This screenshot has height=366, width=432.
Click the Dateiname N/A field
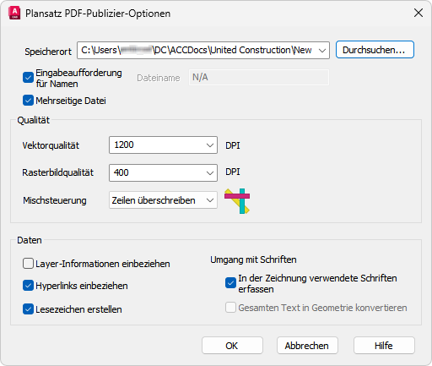pyautogui.click(x=259, y=78)
